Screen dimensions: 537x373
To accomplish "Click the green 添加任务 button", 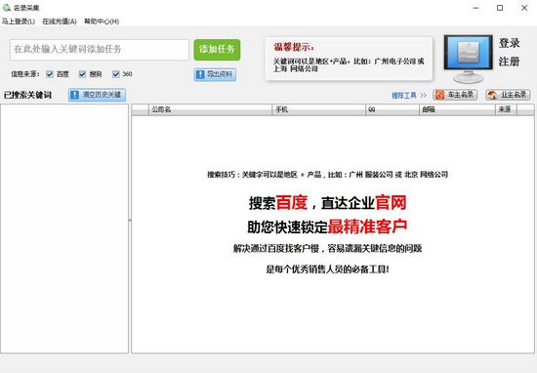I will pos(217,50).
